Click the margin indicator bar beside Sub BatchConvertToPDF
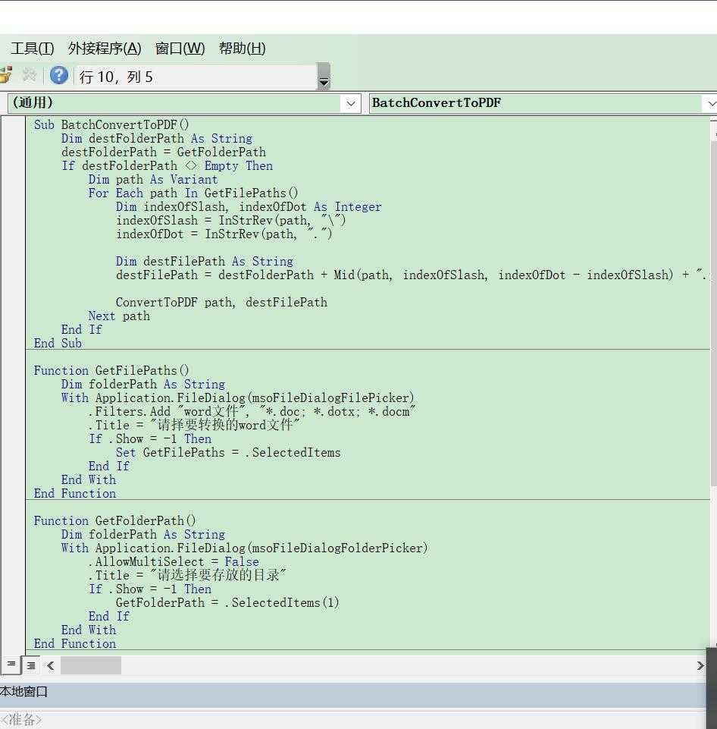Screen dimensions: 717x729 (x=13, y=124)
